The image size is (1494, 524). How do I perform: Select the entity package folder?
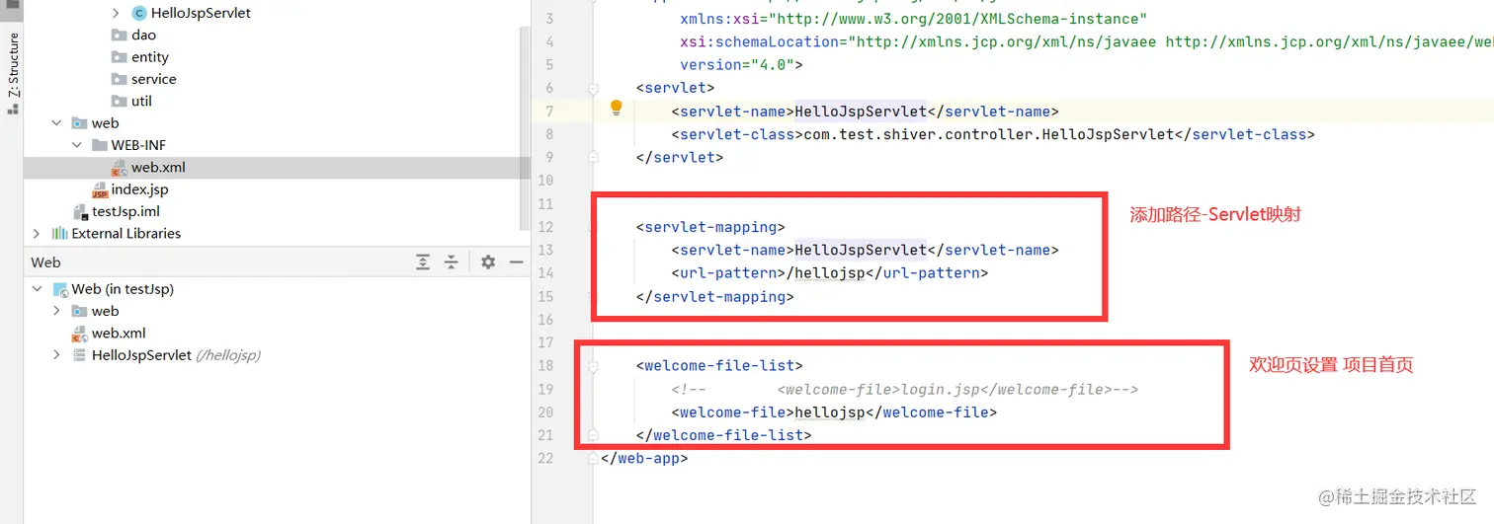pyautogui.click(x=149, y=57)
